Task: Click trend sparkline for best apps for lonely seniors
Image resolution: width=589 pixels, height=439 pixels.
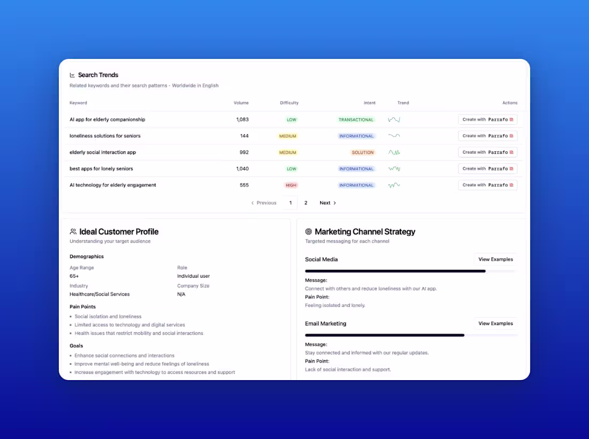Action: [x=394, y=168]
